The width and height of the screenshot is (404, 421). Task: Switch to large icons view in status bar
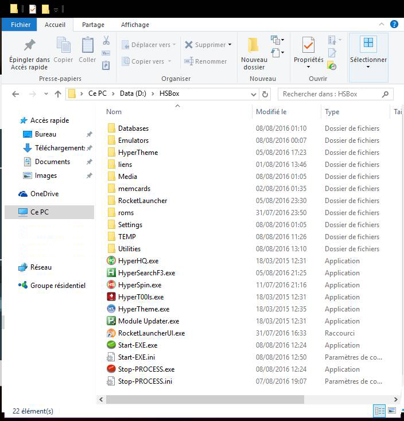coord(392,411)
